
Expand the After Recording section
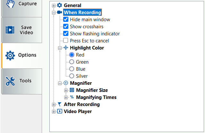pos(54,104)
